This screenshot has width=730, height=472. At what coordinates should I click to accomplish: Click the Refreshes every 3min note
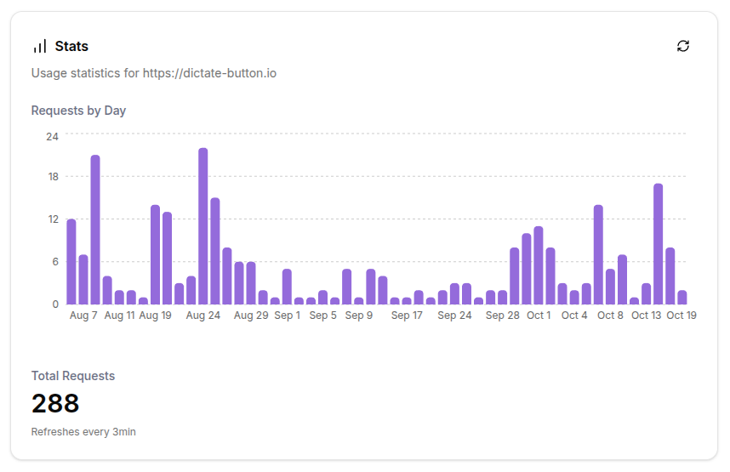[x=83, y=432]
